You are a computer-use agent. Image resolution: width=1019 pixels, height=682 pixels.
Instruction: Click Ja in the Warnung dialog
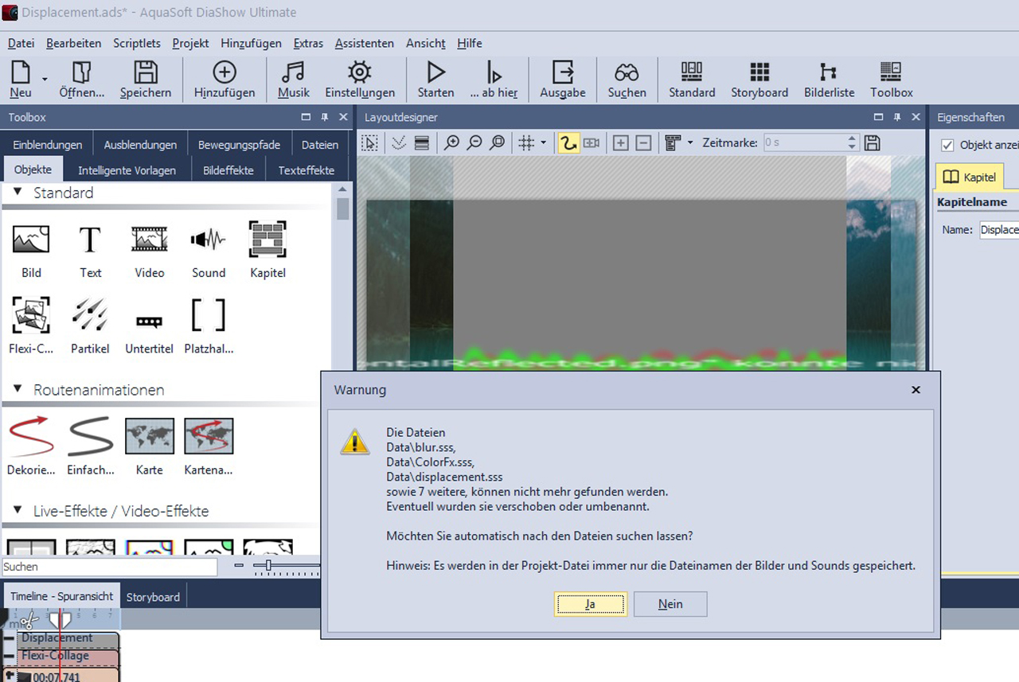[590, 604]
